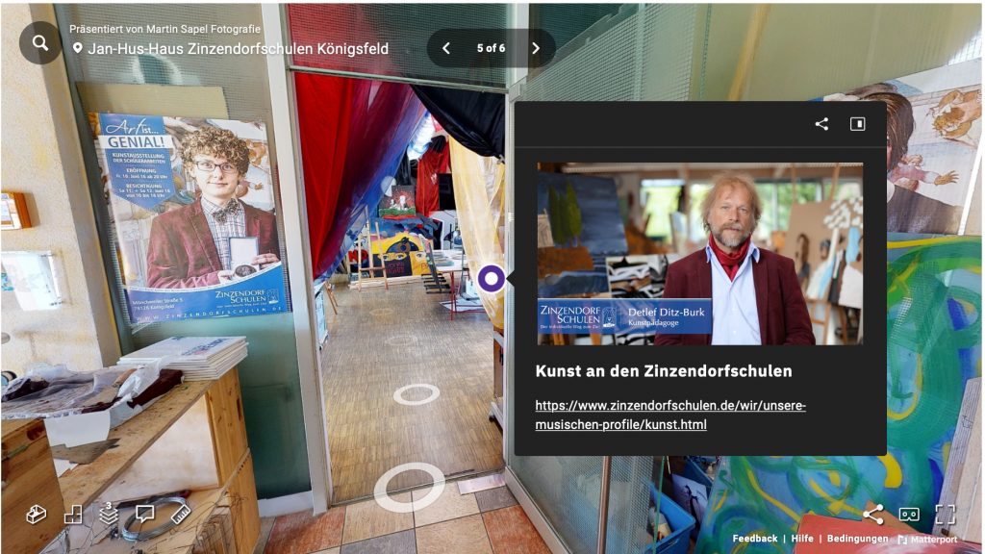The width and height of the screenshot is (985, 554).
Task: Share this tag from popup
Action: [x=821, y=124]
